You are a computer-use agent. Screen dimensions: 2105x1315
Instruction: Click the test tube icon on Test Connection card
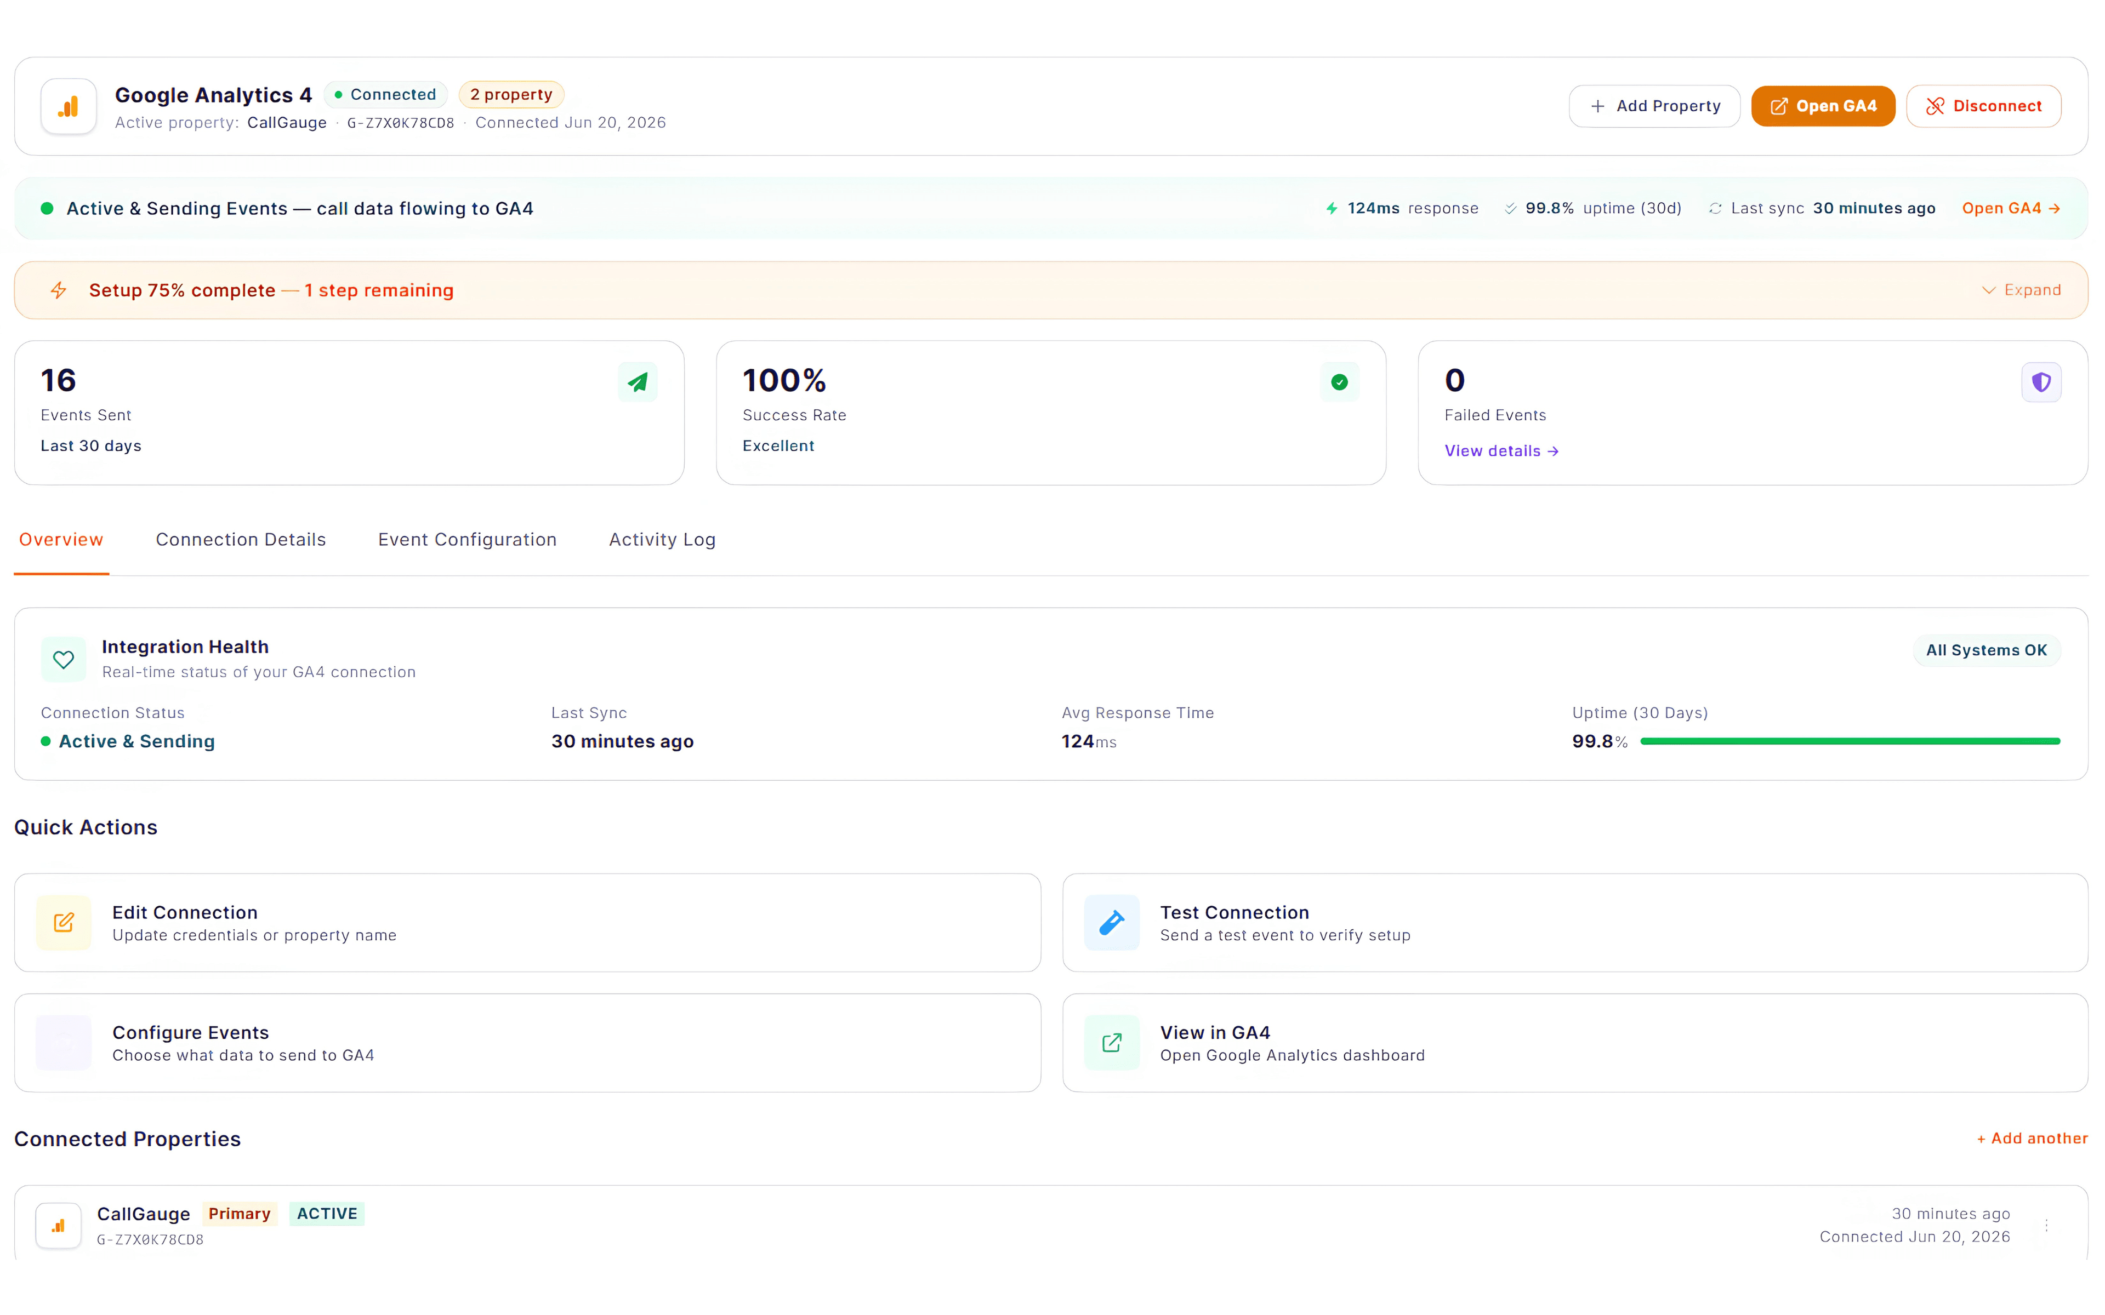tap(1112, 922)
